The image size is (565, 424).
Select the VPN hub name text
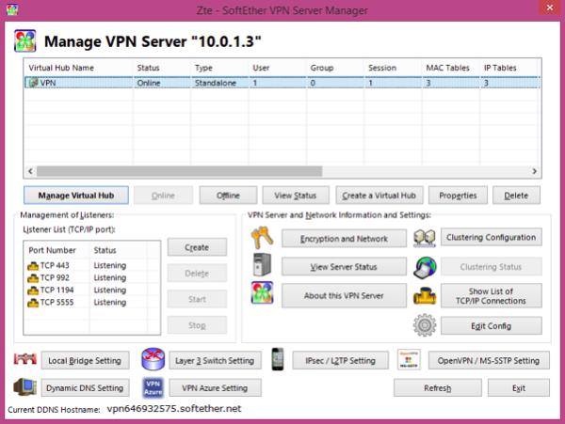click(x=48, y=83)
